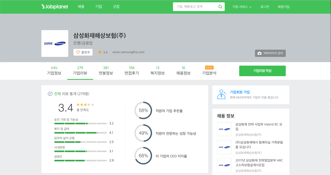Click the heart icon on 팔로우 button

pos(78,52)
